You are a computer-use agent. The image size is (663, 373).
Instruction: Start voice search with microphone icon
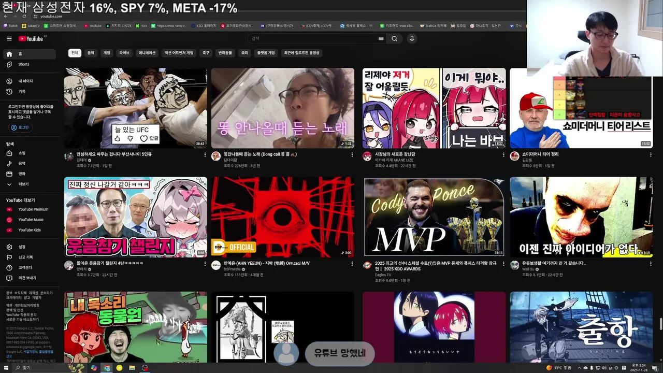(412, 38)
